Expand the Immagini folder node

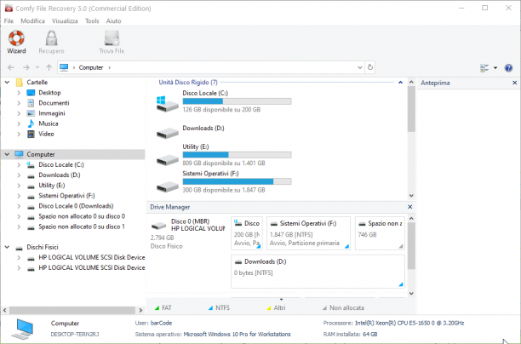coord(19,113)
